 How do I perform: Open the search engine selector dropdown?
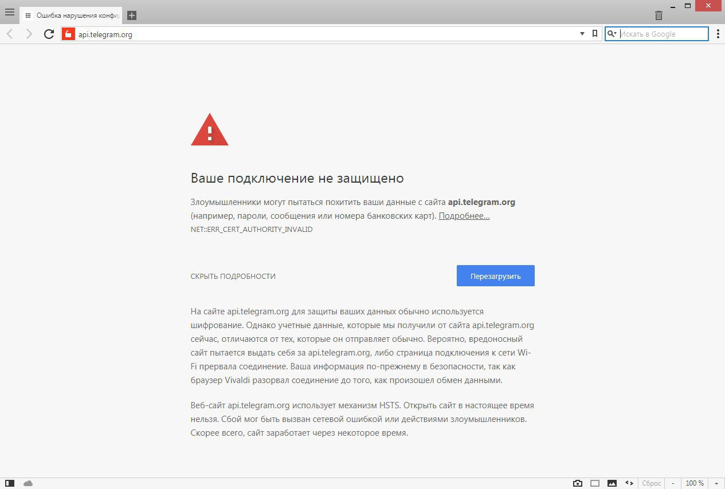coord(612,34)
